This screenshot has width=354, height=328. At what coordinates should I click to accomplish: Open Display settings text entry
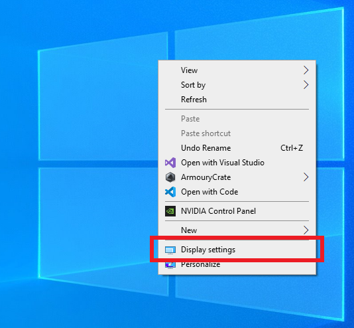[208, 250]
